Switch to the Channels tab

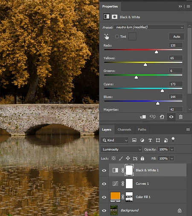coord(124,129)
